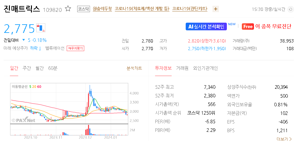The height and width of the screenshot is (144, 298).
Task: Open the 원숭이두창 theme link
Action: (x=102, y=9)
